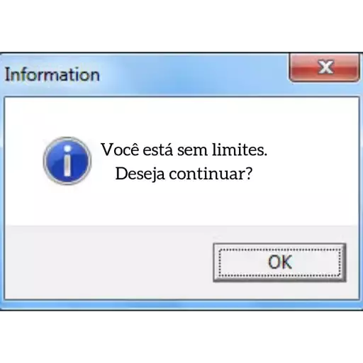Click the white area right of the message text
The height and width of the screenshot is (363, 363).
[313, 162]
